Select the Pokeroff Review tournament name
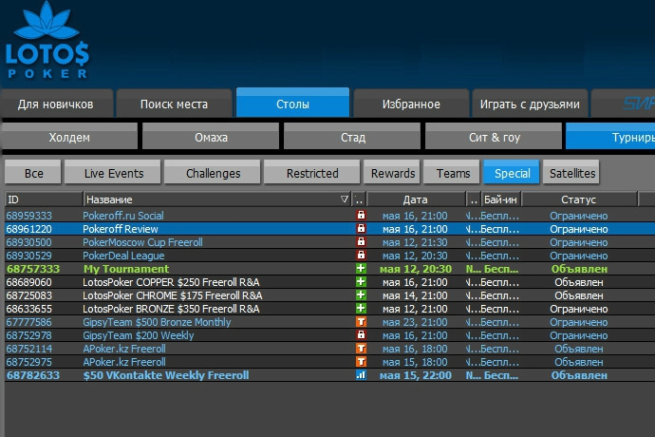The image size is (655, 437). pos(121,229)
